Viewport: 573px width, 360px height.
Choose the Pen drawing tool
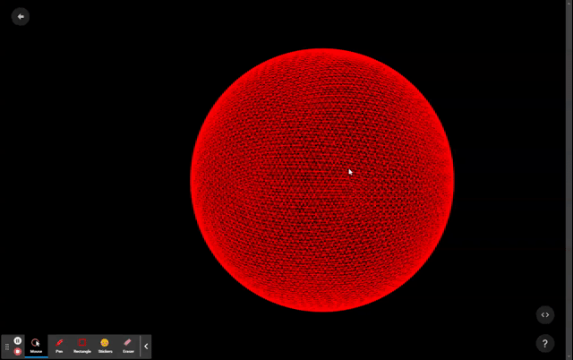(x=59, y=343)
